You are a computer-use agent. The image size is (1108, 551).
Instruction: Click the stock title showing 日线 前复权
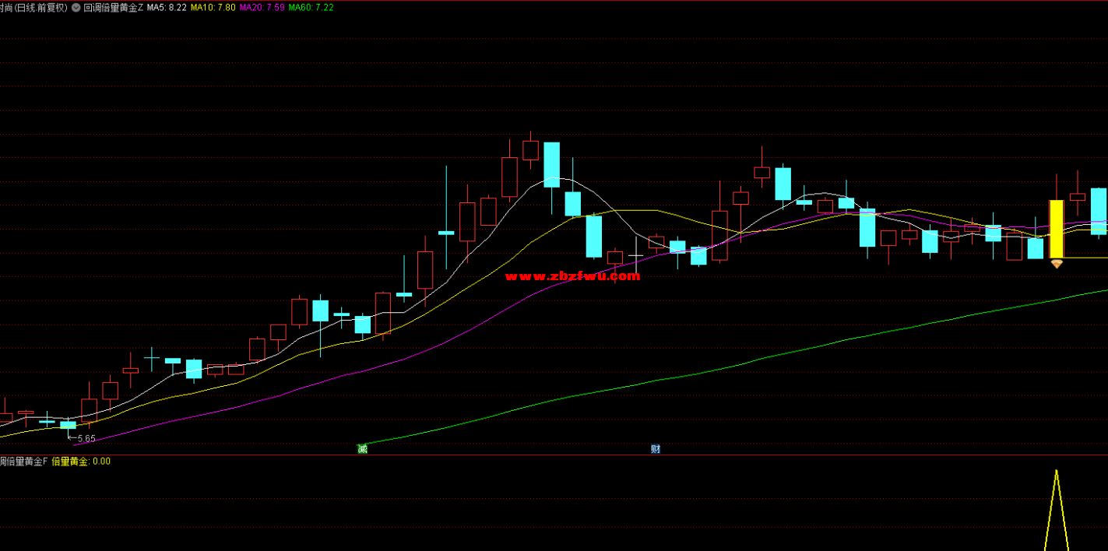point(33,7)
